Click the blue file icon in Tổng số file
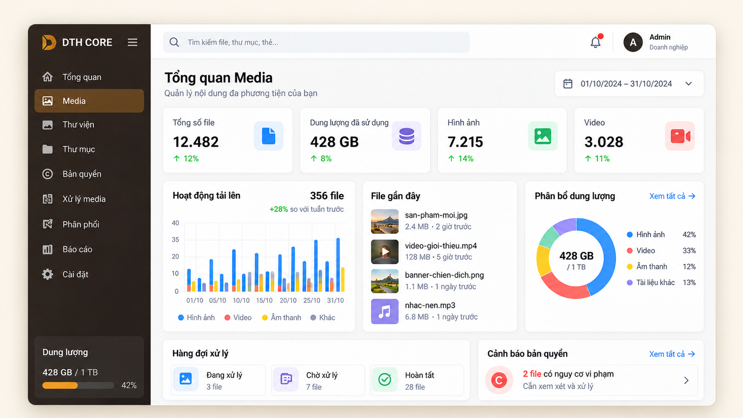Image resolution: width=743 pixels, height=418 pixels. click(x=268, y=136)
